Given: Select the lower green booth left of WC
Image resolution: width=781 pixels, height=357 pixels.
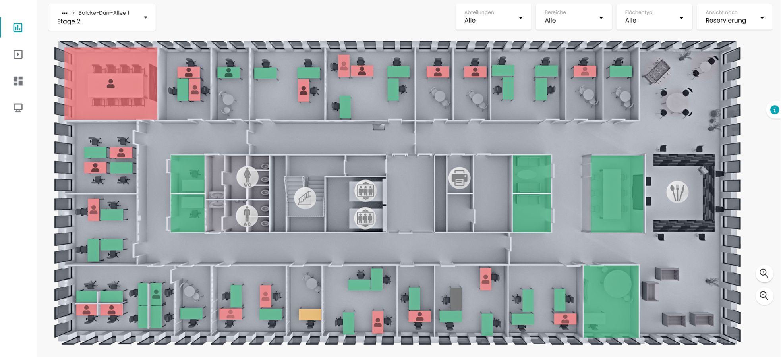Looking at the screenshot, I should coord(188,213).
